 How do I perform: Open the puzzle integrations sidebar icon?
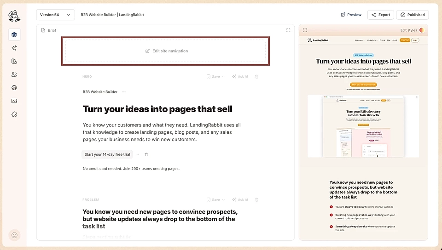[x=14, y=114]
